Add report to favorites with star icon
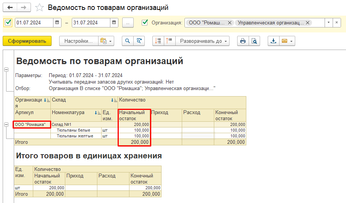This screenshot has height=203, width=346. 39,8
